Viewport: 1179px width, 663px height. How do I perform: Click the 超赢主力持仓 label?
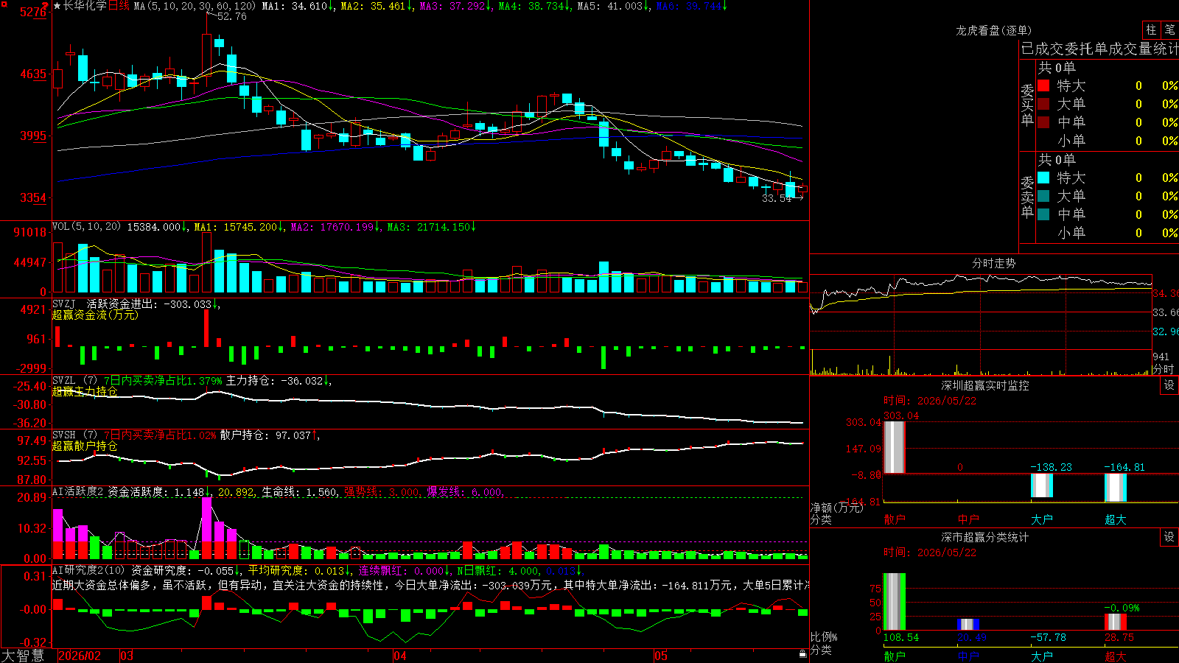click(85, 391)
